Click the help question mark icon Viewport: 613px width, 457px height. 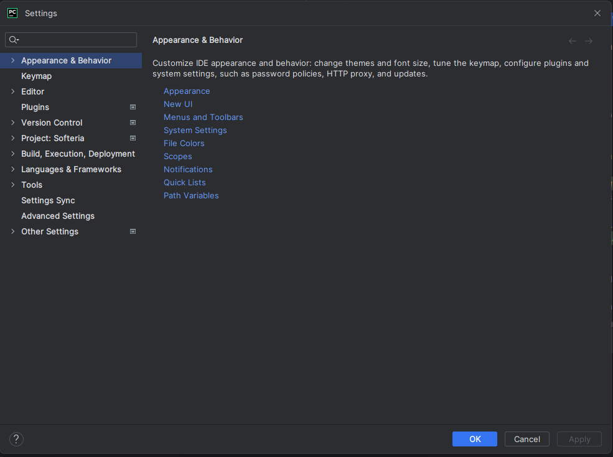tap(16, 439)
